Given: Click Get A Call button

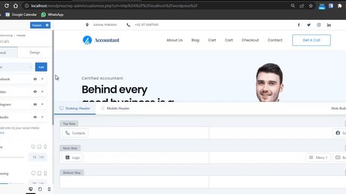Looking at the screenshot, I should point(311,40).
